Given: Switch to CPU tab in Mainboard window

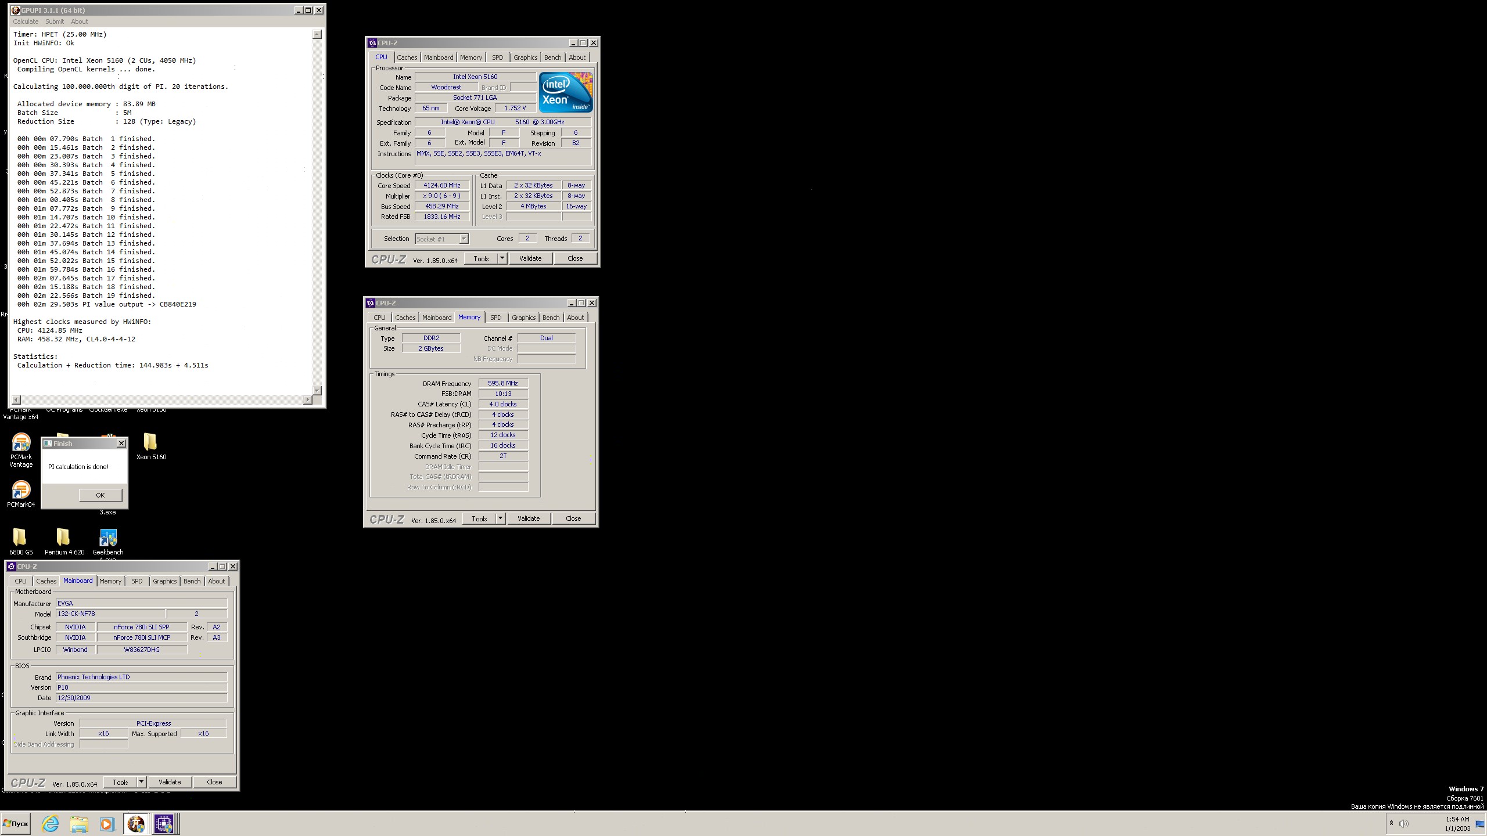Looking at the screenshot, I should (x=20, y=581).
